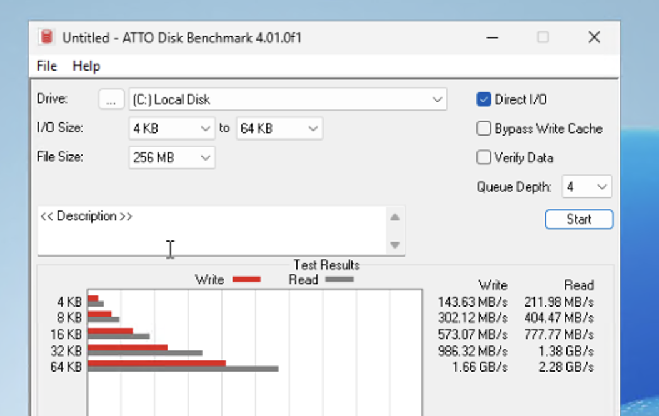659x416 pixels.
Task: Click the 8 KB chart row label
Action: click(x=69, y=318)
